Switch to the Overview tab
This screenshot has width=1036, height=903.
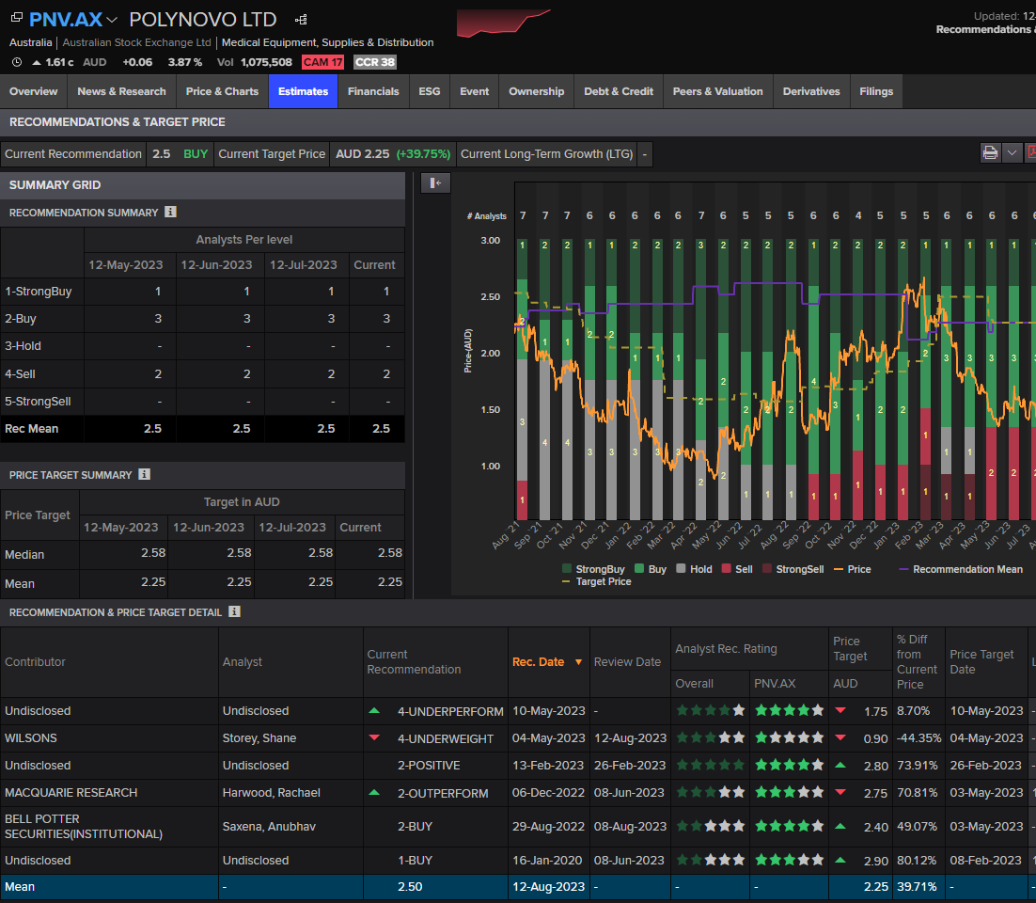(33, 91)
